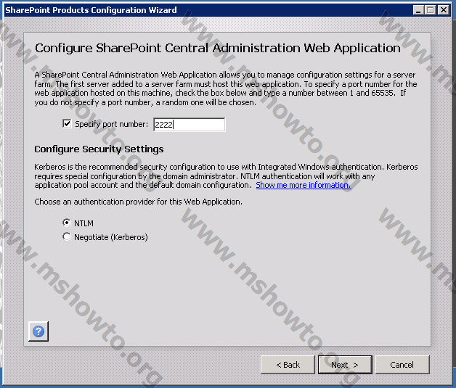Viewport: 456px width, 388px height.
Task: Click the port number input field
Action: (x=189, y=125)
